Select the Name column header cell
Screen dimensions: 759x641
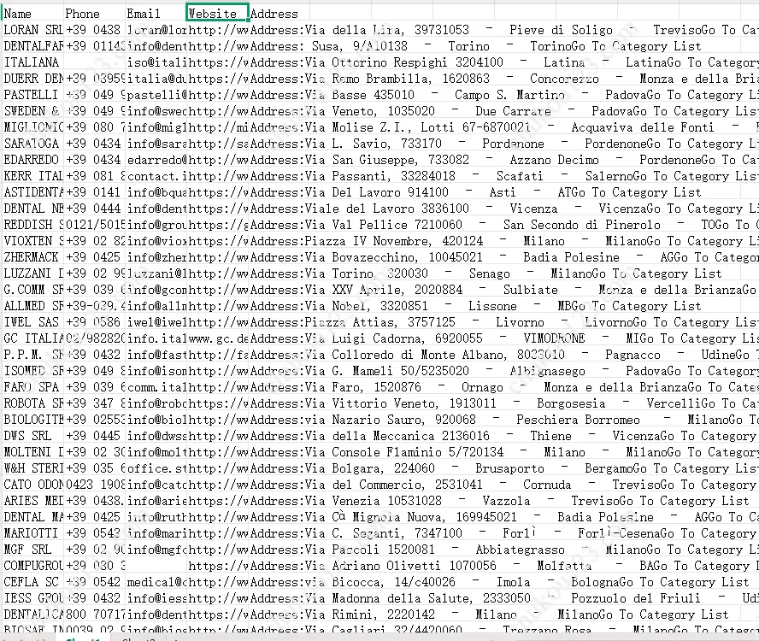[32, 14]
